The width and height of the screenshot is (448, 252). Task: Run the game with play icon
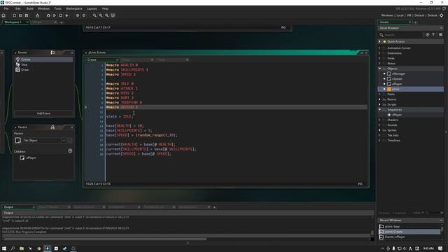point(55,15)
